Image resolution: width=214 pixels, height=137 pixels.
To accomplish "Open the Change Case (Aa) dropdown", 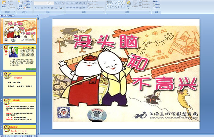I will 57,8.
